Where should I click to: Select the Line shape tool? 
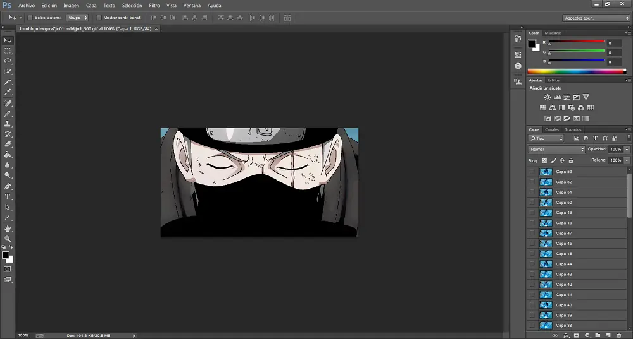pyautogui.click(x=8, y=217)
